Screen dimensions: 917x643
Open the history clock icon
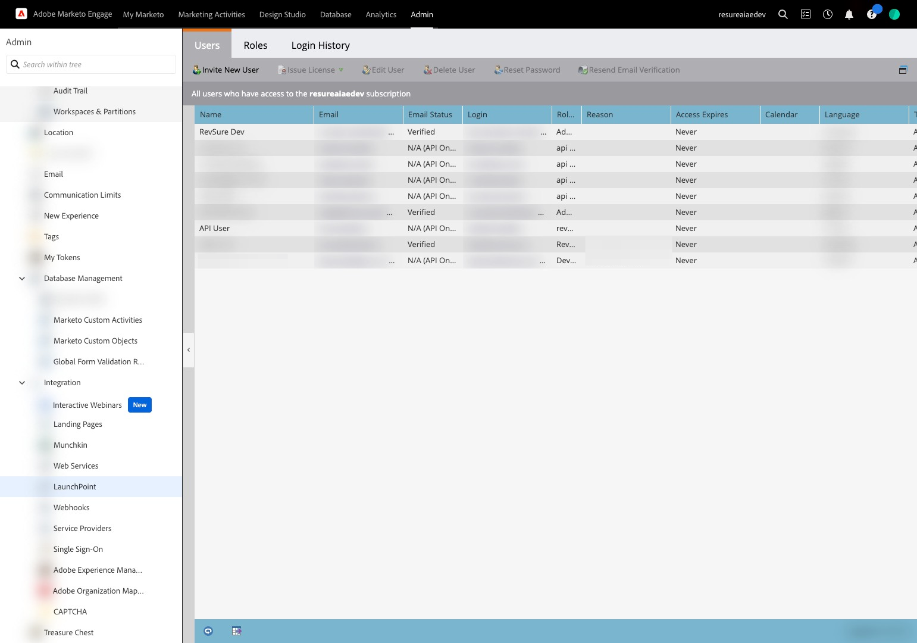coord(828,14)
